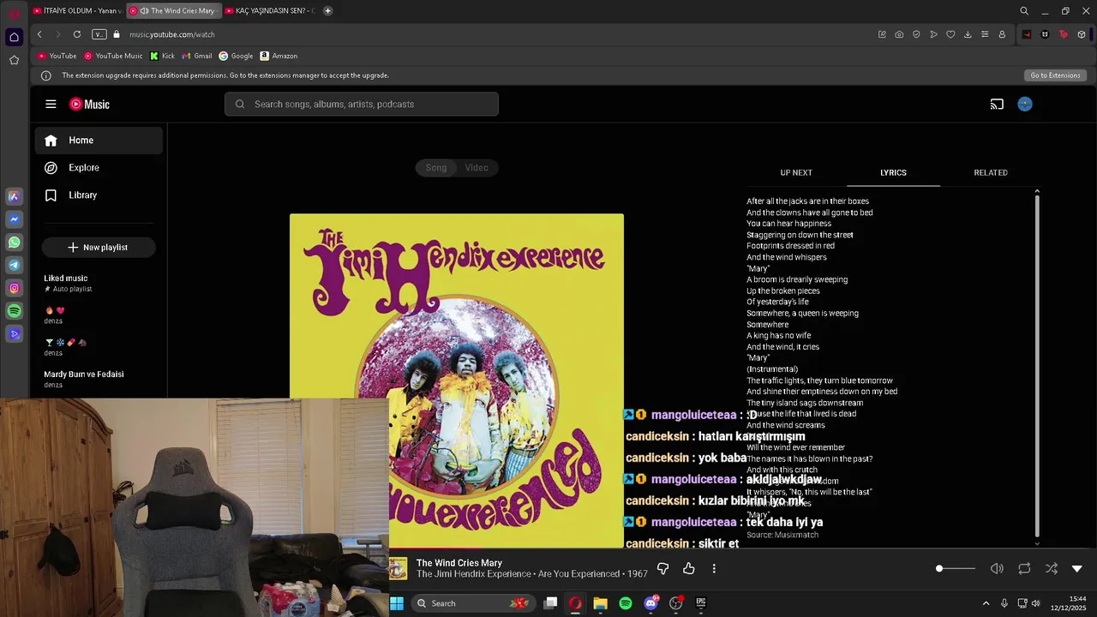The width and height of the screenshot is (1097, 617).
Task: Open the Kick bookmark
Action: [162, 56]
